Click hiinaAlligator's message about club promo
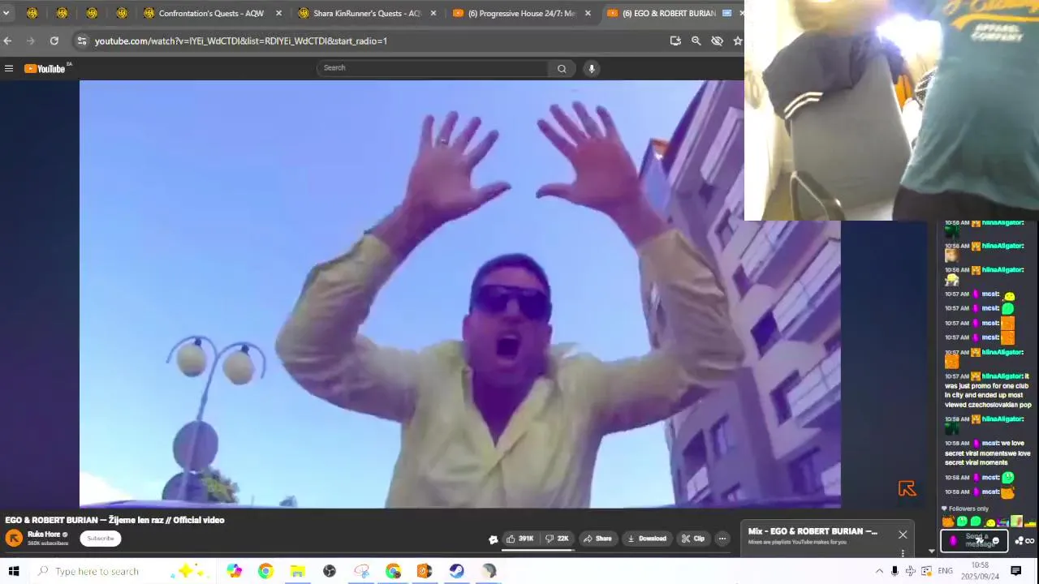The width and height of the screenshot is (1039, 584). (988, 390)
